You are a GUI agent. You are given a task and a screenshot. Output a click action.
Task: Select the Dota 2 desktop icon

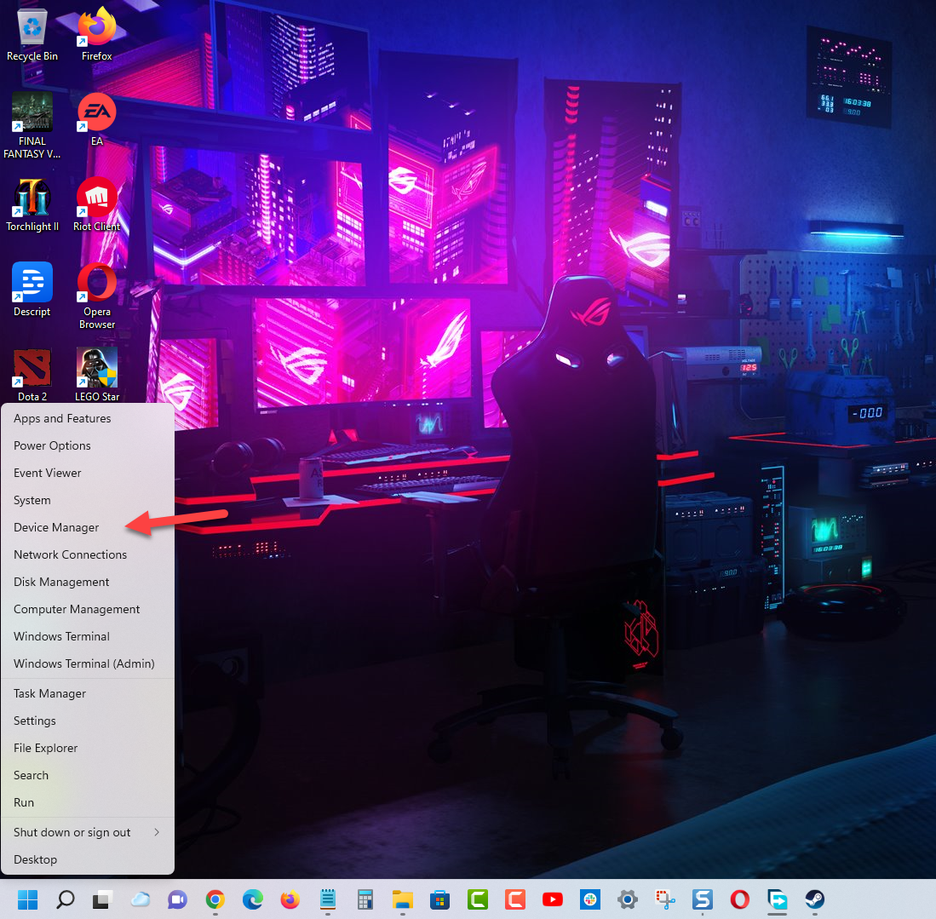(32, 375)
